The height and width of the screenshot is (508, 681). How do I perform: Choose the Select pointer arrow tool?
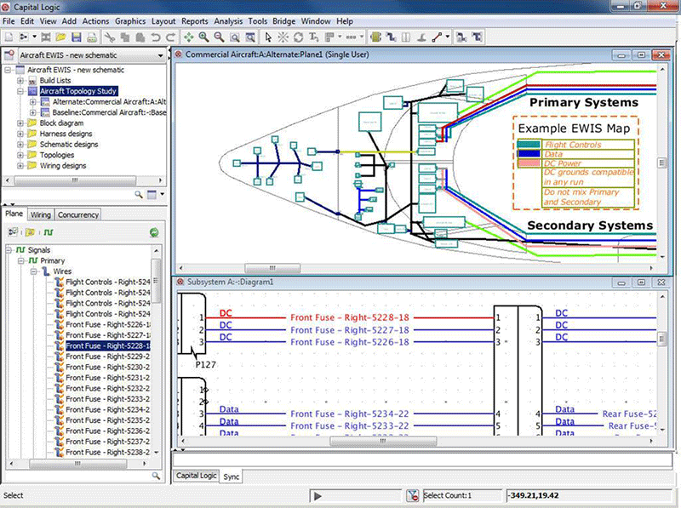pos(268,37)
